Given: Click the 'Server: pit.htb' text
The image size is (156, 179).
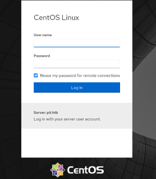Looking at the screenshot, I should point(46,113).
